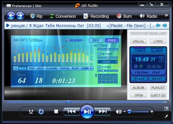The height and width of the screenshot is (124, 173).
Task: Open the Preferences menu
Action: coord(22,6)
